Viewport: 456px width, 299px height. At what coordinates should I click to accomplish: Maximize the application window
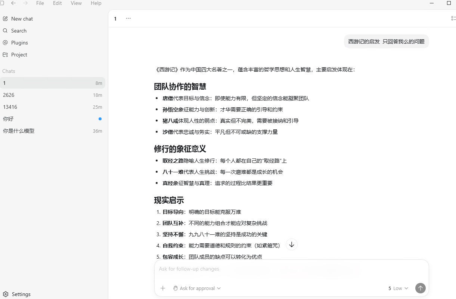pos(449,3)
